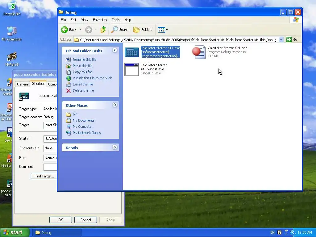Click the Start in field
Viewport: 316px width, 237px height.
(50, 139)
